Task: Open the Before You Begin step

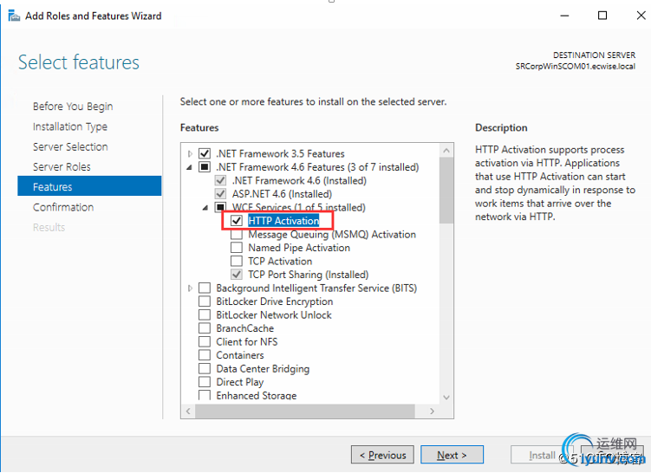Action: pyautogui.click(x=73, y=107)
